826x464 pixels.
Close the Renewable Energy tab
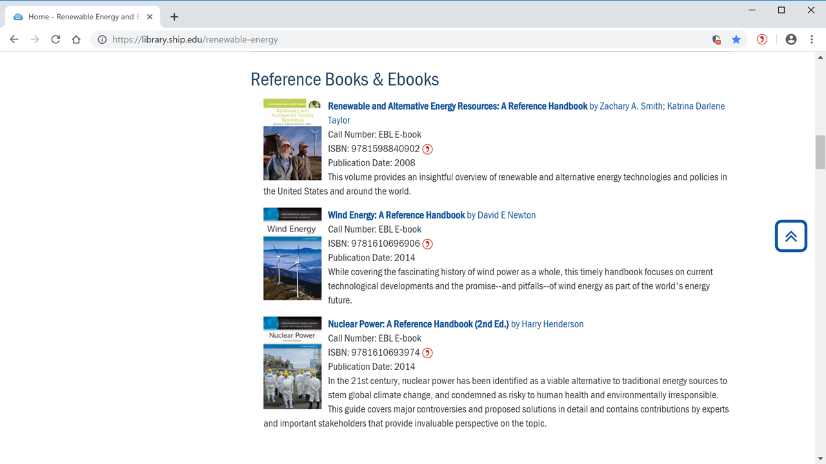pyautogui.click(x=150, y=17)
